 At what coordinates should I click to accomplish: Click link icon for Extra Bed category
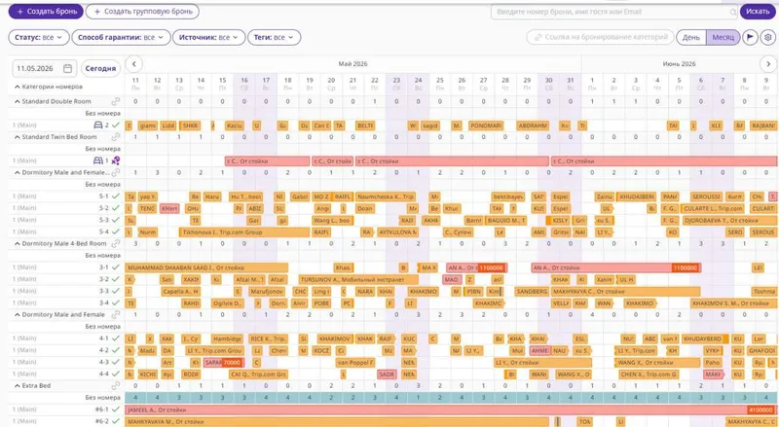[x=116, y=386]
